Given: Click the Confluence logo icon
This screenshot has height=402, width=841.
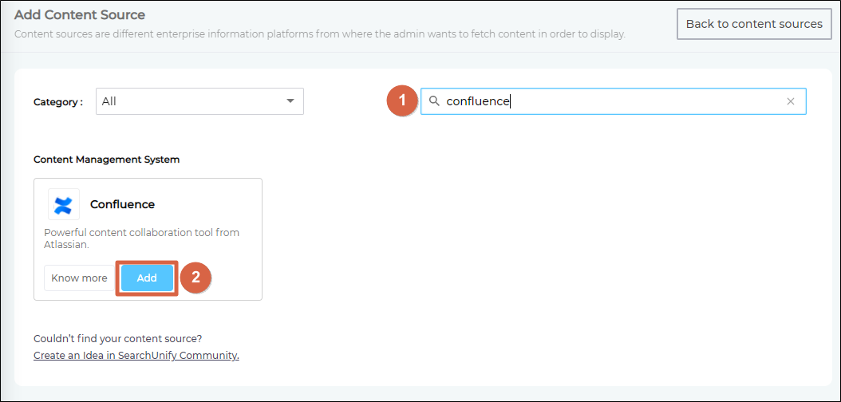Looking at the screenshot, I should pos(63,204).
